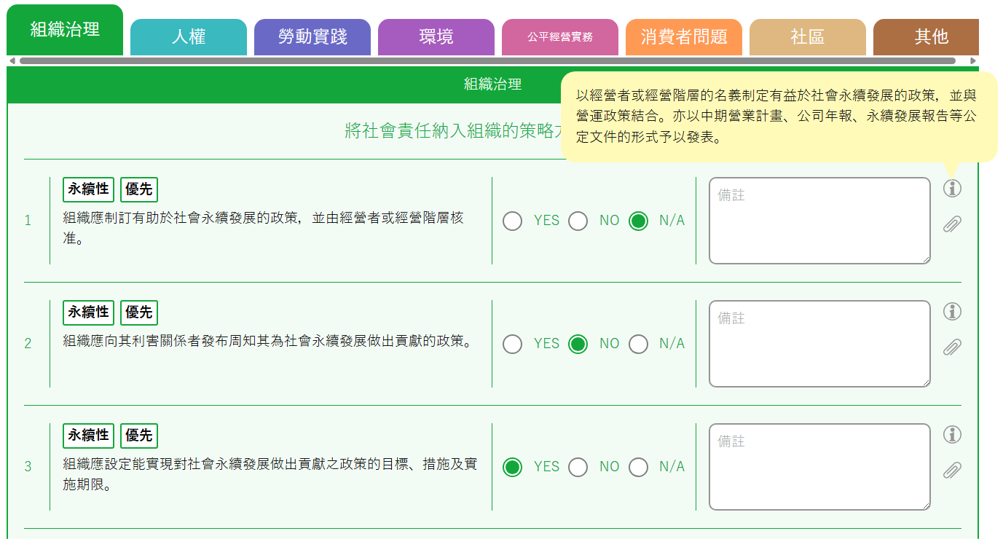This screenshot has height=539, width=1003.
Task: Choose N/A for question 2
Action: (x=639, y=344)
